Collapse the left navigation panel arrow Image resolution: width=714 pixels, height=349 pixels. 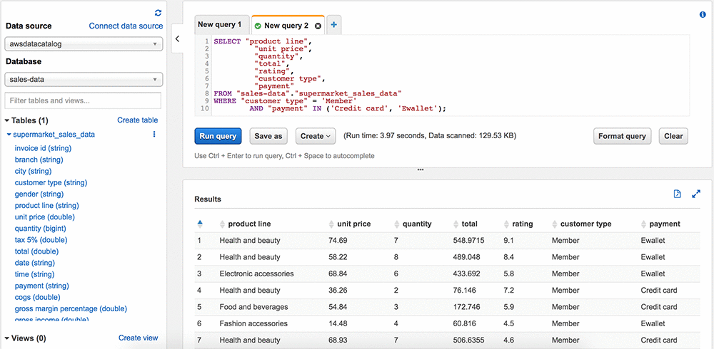click(177, 39)
